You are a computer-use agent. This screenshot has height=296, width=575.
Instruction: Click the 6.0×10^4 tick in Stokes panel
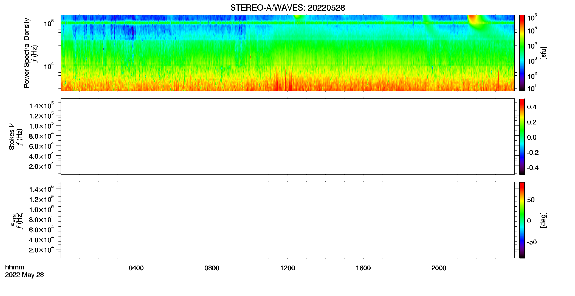pyautogui.click(x=41, y=146)
